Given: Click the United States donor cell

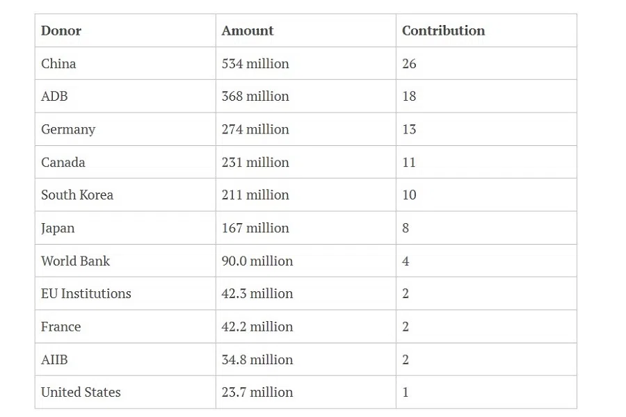Looking at the screenshot, I should [x=81, y=392].
